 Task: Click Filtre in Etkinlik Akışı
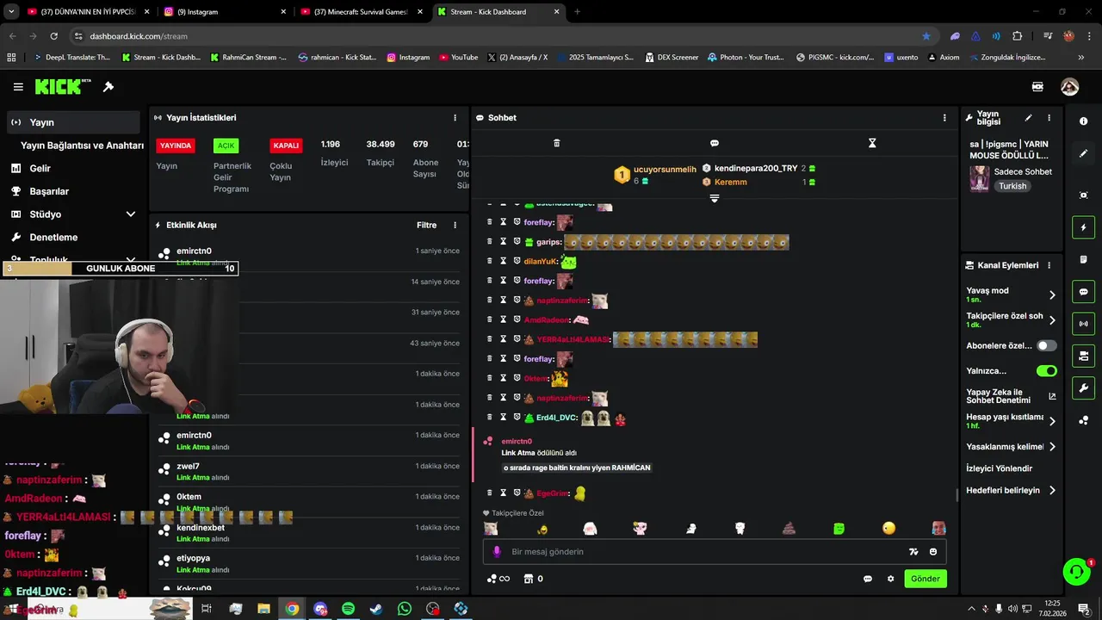427,226
